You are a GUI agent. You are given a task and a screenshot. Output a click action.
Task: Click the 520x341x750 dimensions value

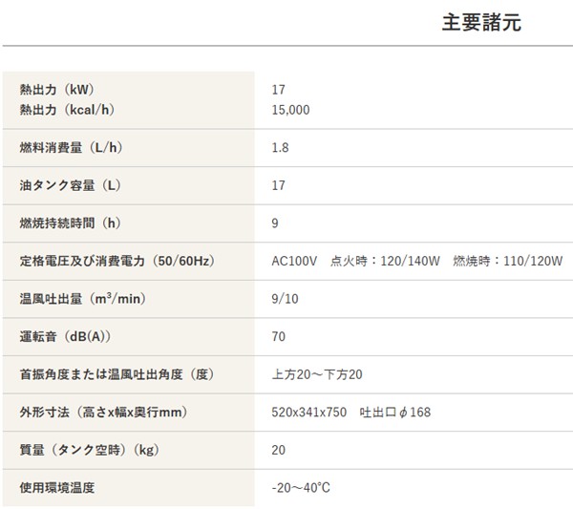309,412
